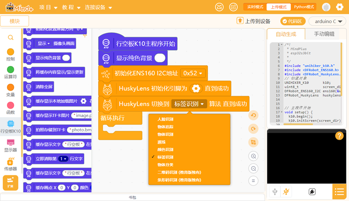The image size is (349, 201).
Task: Select the 清除全屏 block in palette
Action: [39, 87]
